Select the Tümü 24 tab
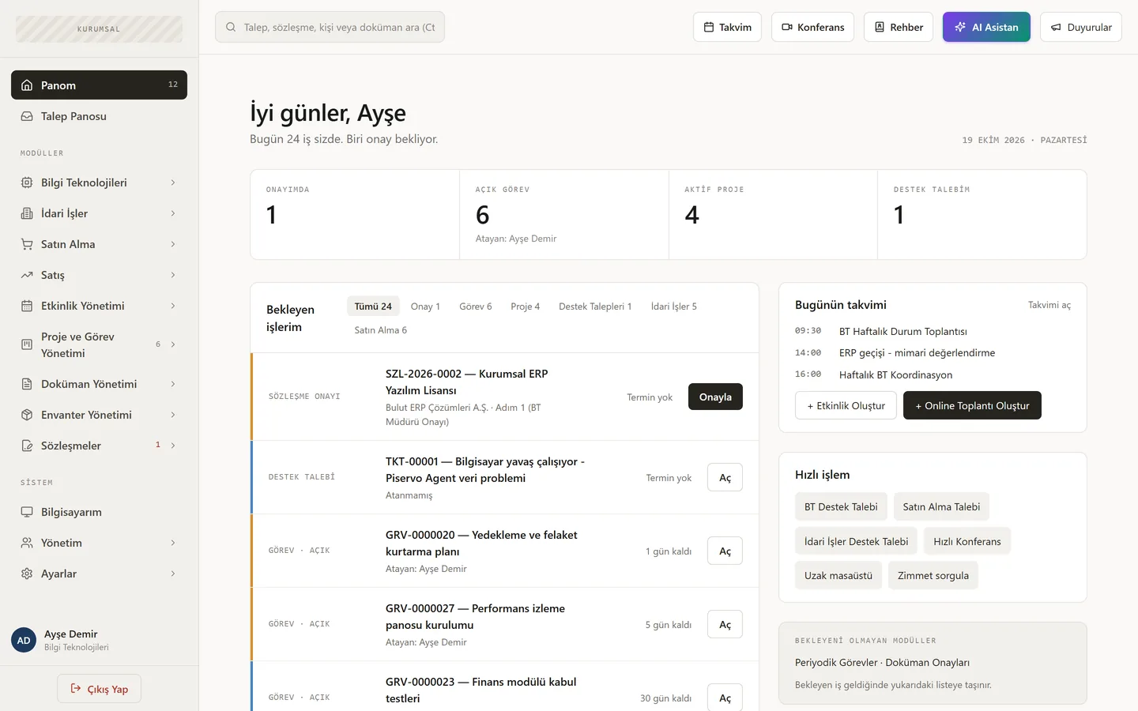This screenshot has height=711, width=1138. point(373,307)
